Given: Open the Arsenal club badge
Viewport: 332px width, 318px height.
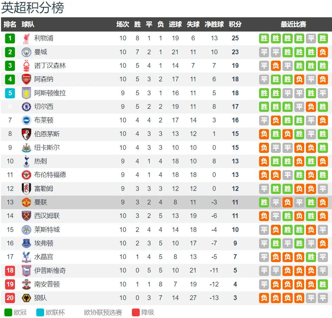Looking at the screenshot, I should [26, 79].
